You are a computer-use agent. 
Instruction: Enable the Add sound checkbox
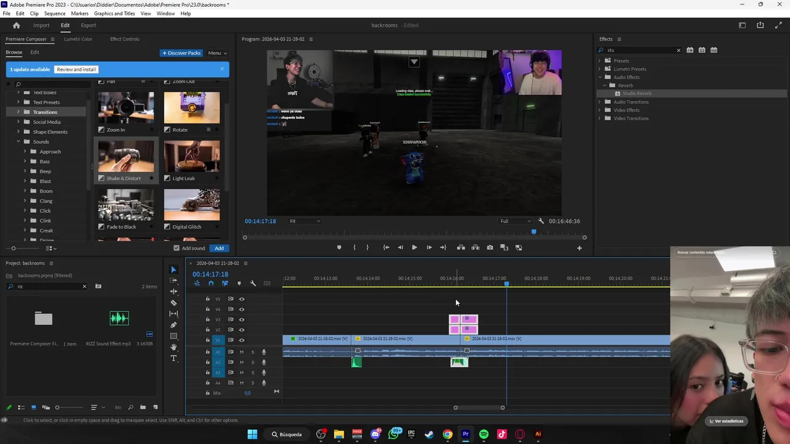(177, 248)
